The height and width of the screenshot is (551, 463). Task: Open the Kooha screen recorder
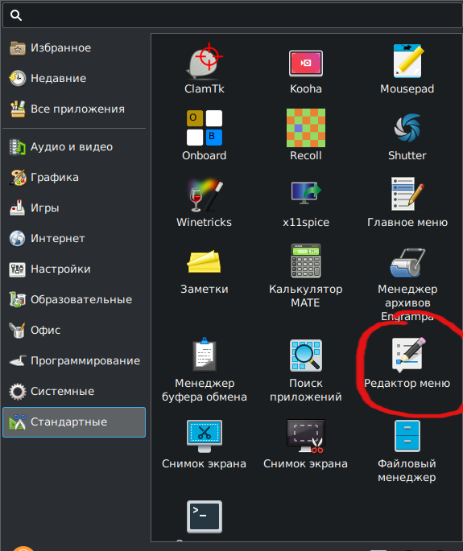point(306,68)
